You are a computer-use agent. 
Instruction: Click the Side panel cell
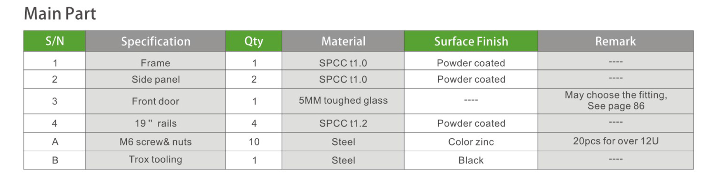pos(155,79)
